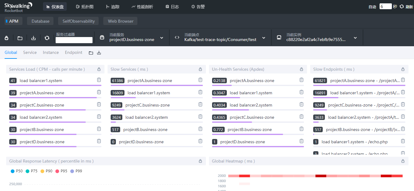Click the 服务过滤器 filter input field

(74, 40)
